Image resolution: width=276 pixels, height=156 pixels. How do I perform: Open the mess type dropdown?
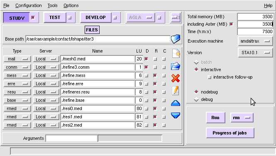pos(17,75)
